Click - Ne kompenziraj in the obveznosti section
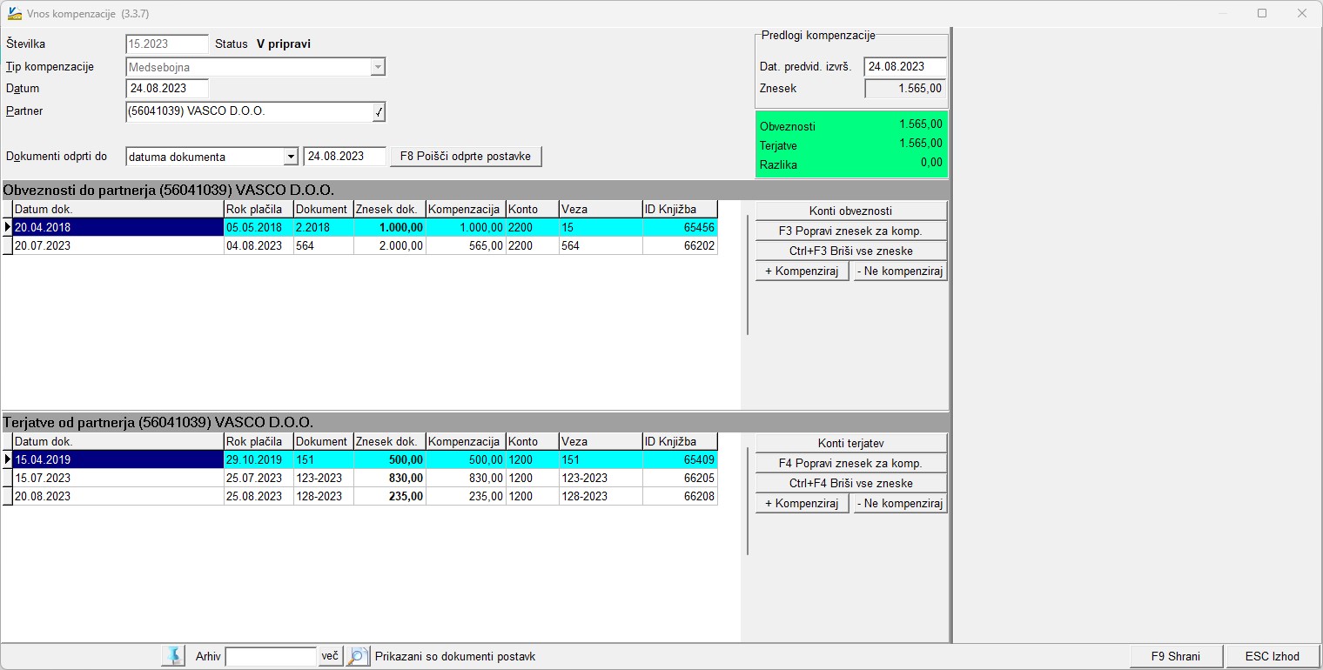Viewport: 1323px width, 670px height. 900,271
